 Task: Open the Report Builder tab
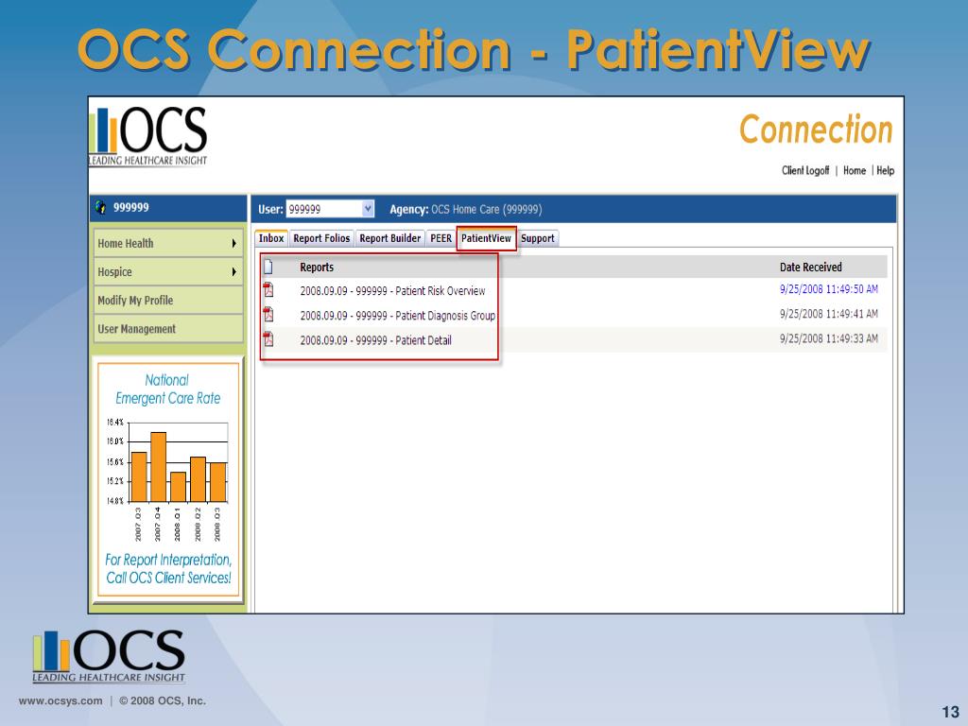pyautogui.click(x=390, y=238)
